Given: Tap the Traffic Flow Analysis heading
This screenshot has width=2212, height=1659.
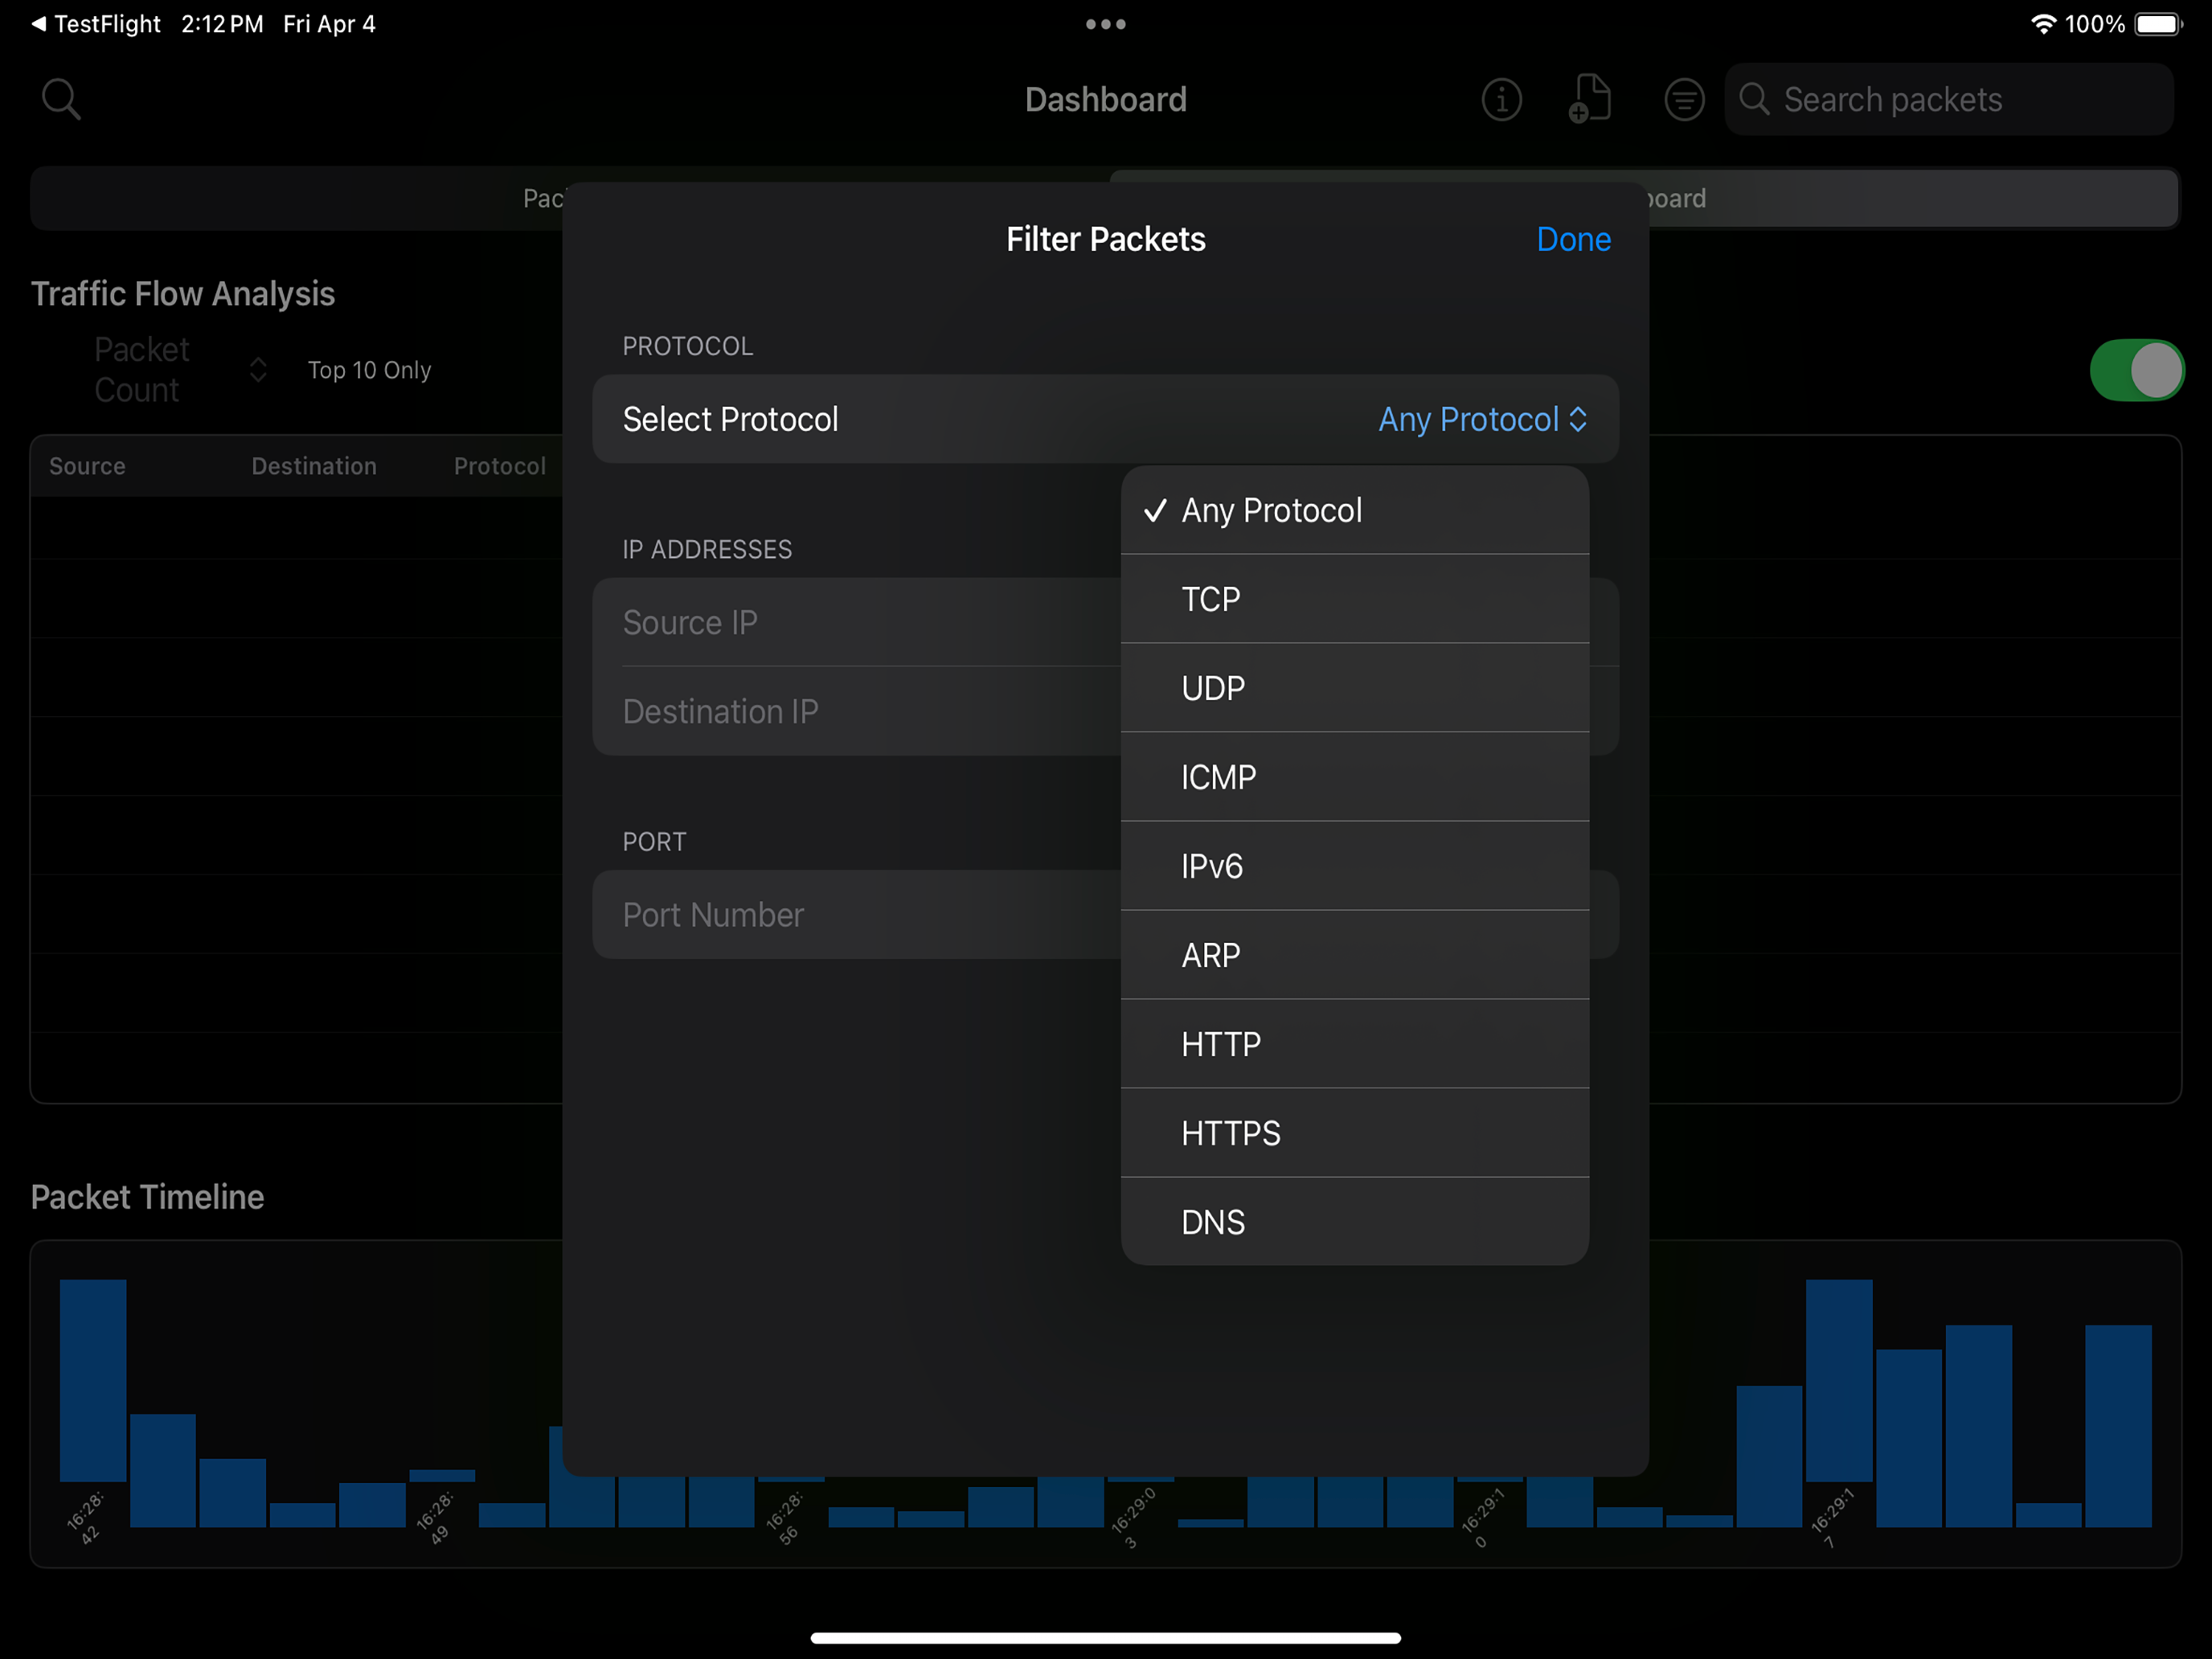Looking at the screenshot, I should [183, 293].
